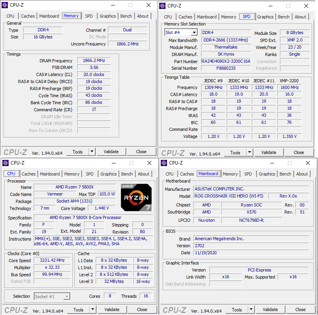Open the Socket #1 selection dropdown
Viewport: 318px width, 315px height.
(67, 297)
